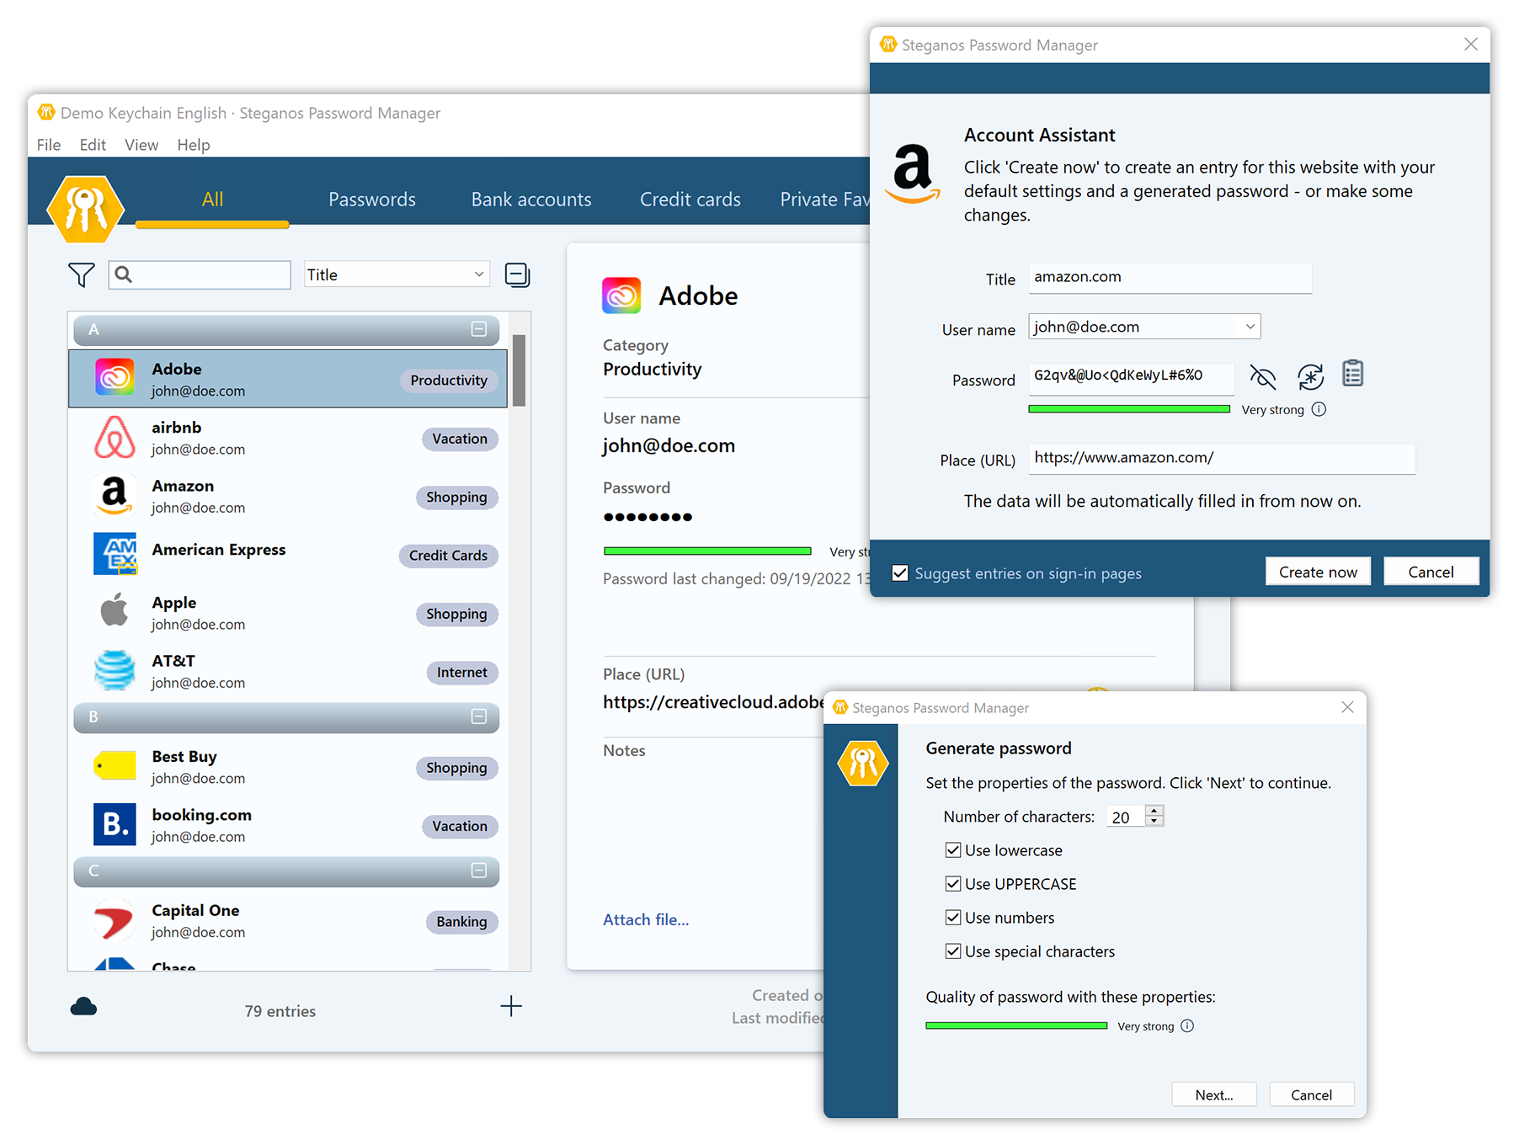Switch to the Passwords tab
The height and width of the screenshot is (1145, 1519).
click(x=372, y=200)
